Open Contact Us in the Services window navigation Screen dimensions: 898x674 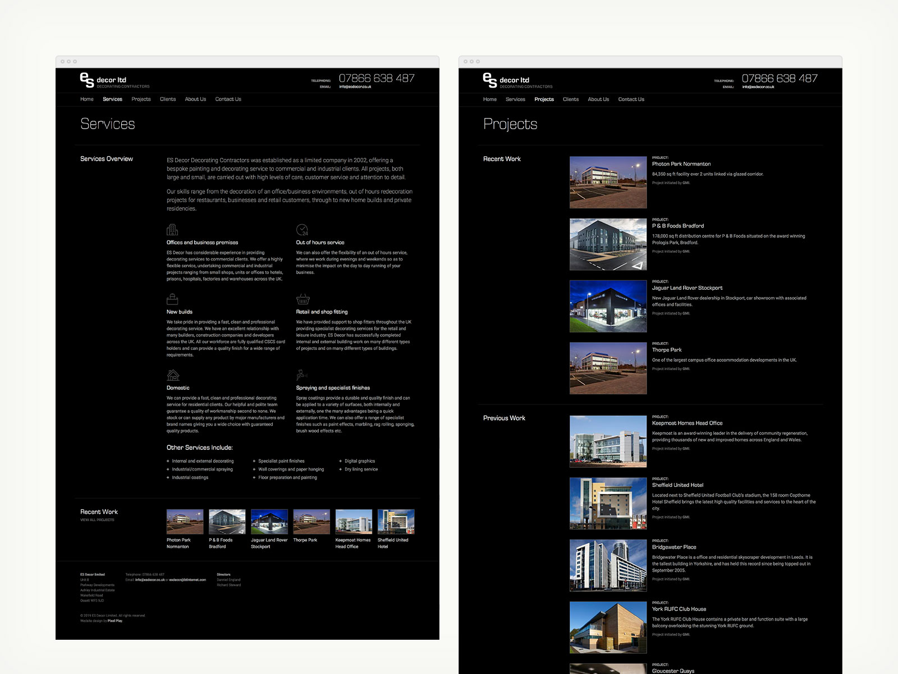point(228,99)
